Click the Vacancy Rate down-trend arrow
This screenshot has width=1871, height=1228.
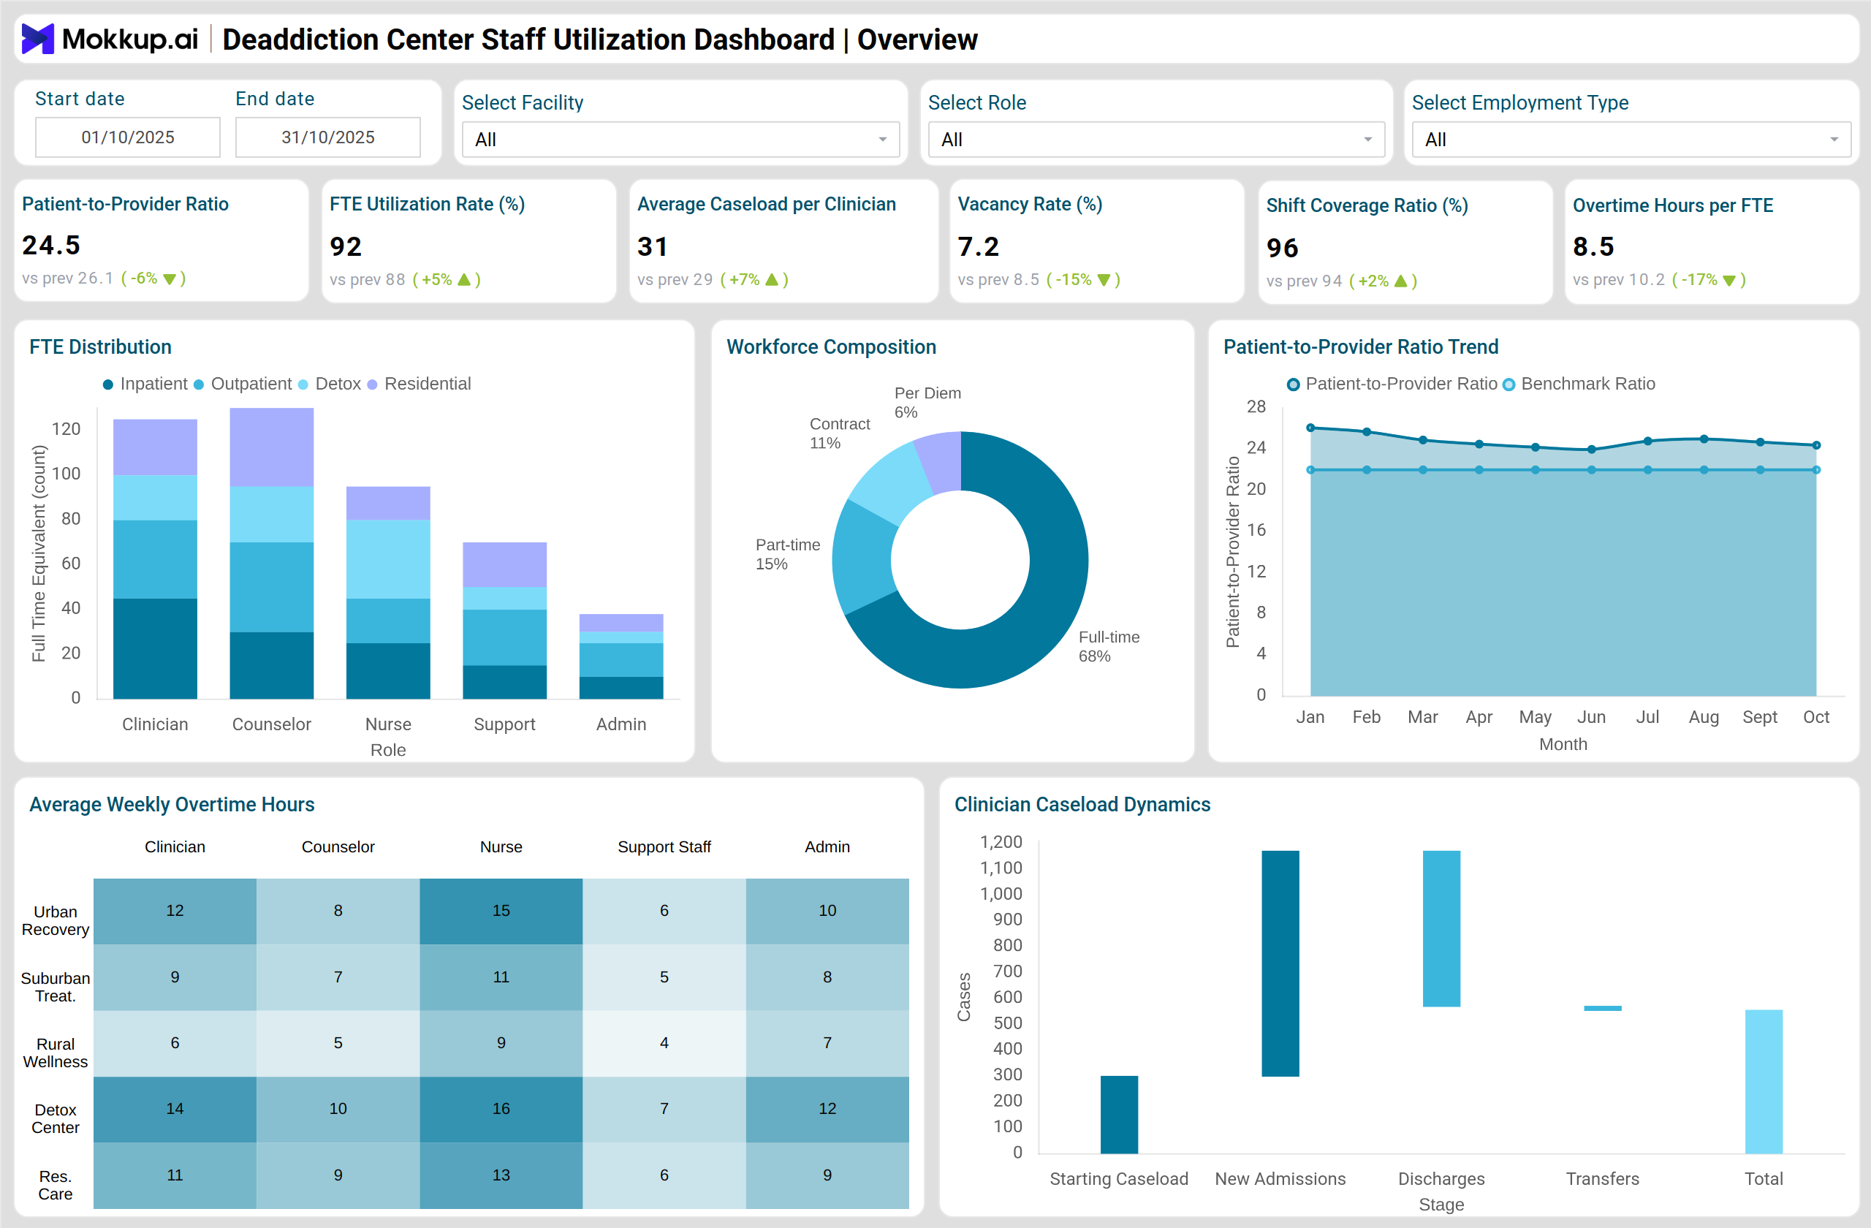1104,280
